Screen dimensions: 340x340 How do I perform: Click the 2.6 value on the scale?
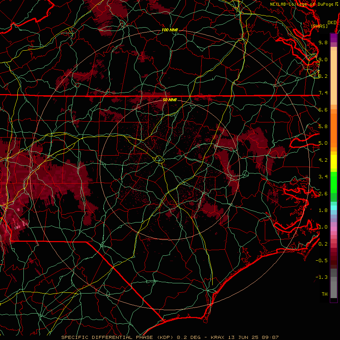[x=323, y=194]
